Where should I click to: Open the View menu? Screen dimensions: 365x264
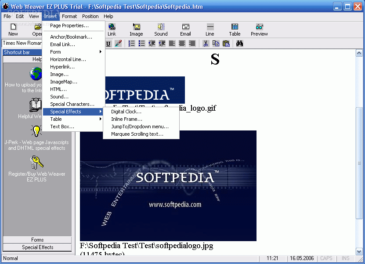[34, 16]
